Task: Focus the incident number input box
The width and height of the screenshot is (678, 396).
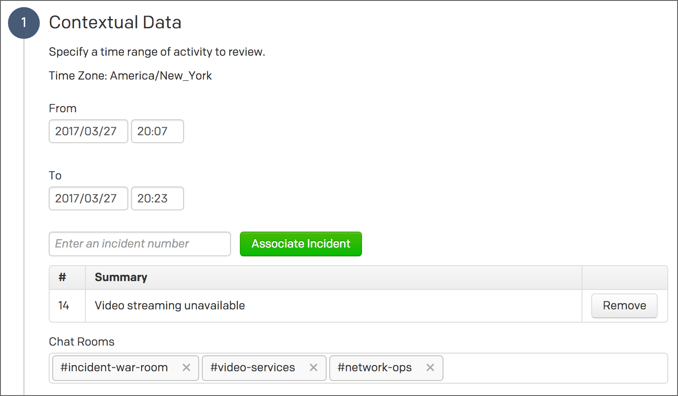Action: pos(139,244)
